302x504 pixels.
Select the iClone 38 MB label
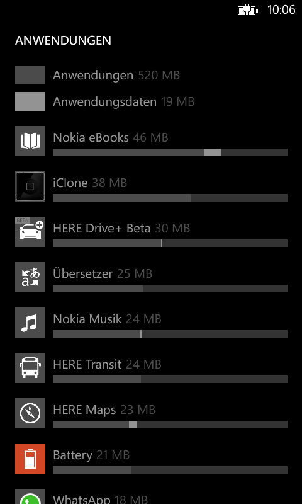(90, 183)
